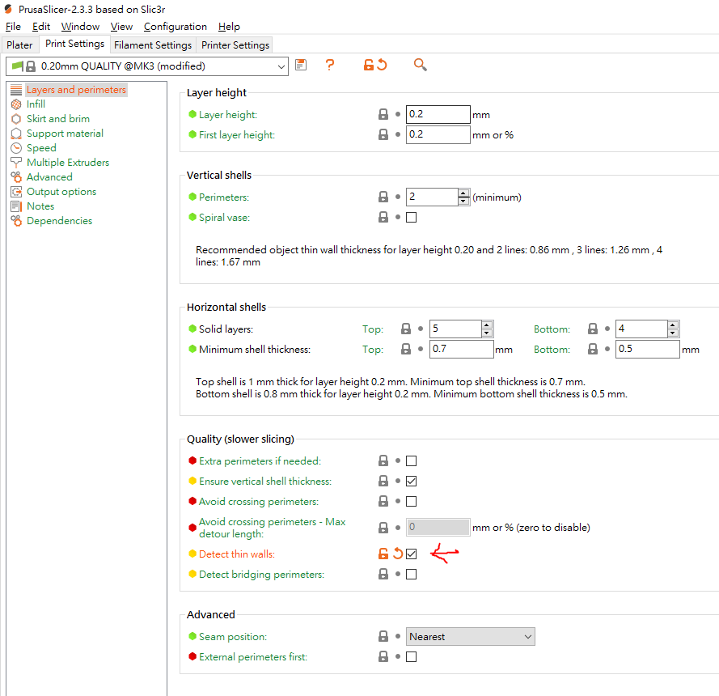Increase Top solid layers with up arrow
Image resolution: width=719 pixels, height=696 pixels.
tap(487, 325)
